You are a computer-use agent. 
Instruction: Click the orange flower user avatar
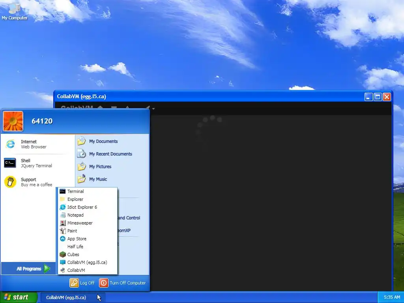(13, 121)
